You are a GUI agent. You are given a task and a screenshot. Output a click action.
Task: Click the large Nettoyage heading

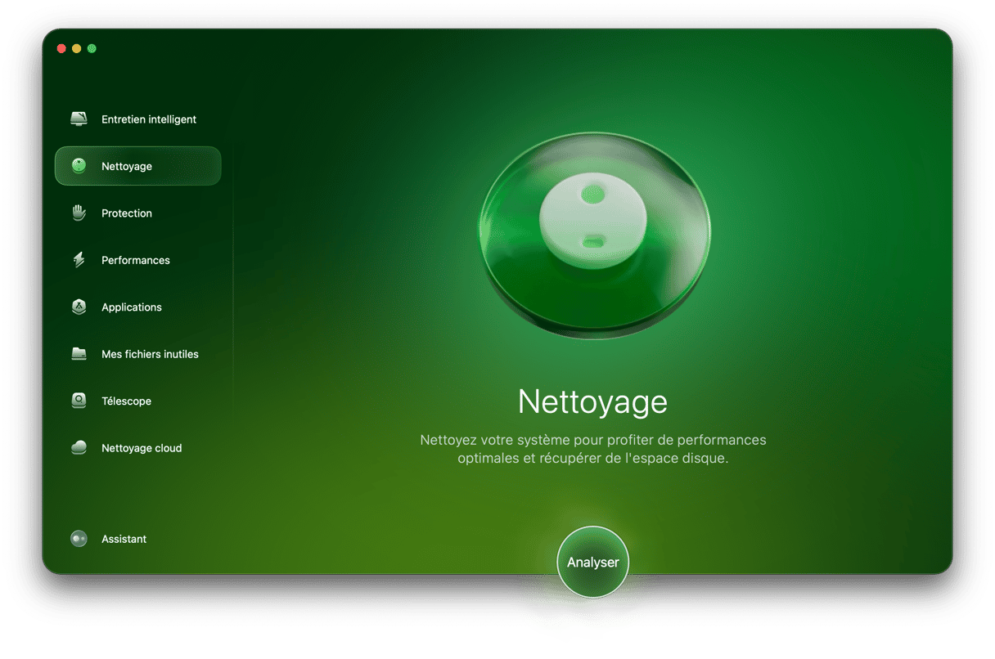(x=593, y=401)
